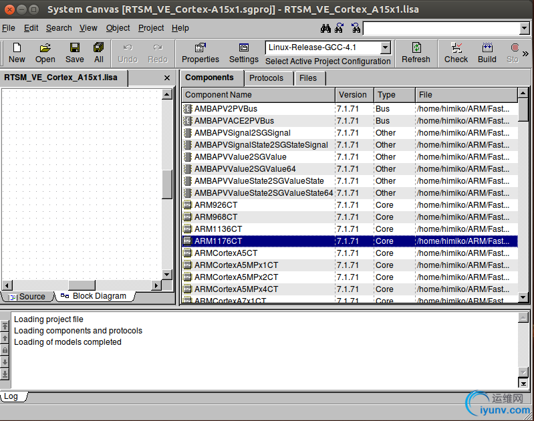Image resolution: width=534 pixels, height=421 pixels.
Task: Select the ARM968CT component row
Action: [x=350, y=217]
